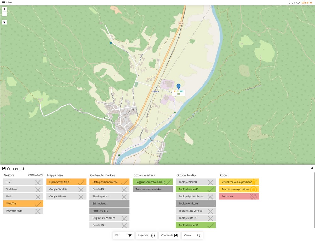Open the Cerca search tool
This screenshot has height=241, width=315.
[192, 235]
